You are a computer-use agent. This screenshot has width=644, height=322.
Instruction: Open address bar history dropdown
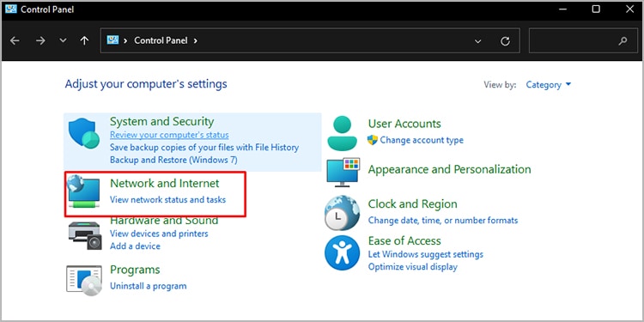pyautogui.click(x=477, y=41)
